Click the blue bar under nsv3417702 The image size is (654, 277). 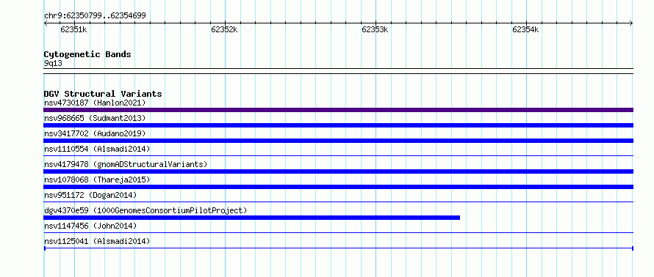(338, 141)
